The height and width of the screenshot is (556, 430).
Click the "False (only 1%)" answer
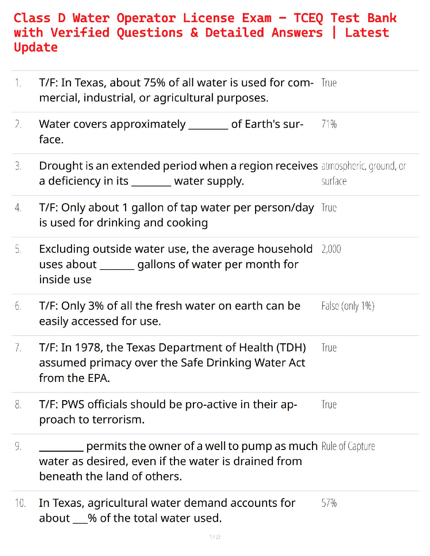(348, 306)
